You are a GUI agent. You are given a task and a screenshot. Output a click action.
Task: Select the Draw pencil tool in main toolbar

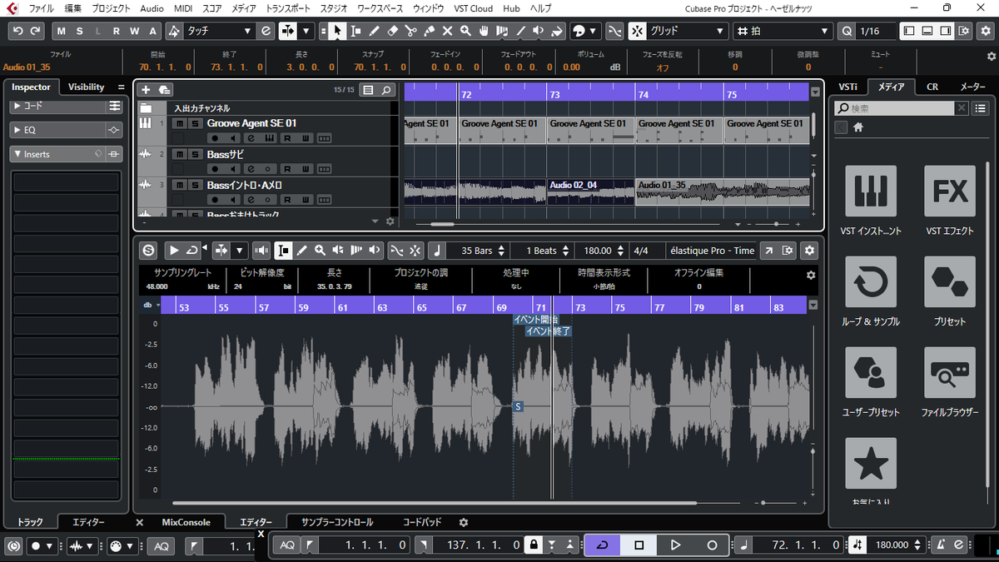pos(374,31)
